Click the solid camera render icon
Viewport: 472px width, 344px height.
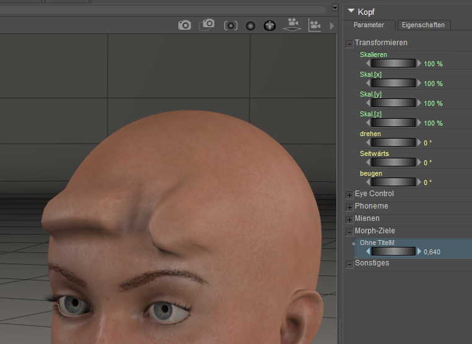point(185,25)
